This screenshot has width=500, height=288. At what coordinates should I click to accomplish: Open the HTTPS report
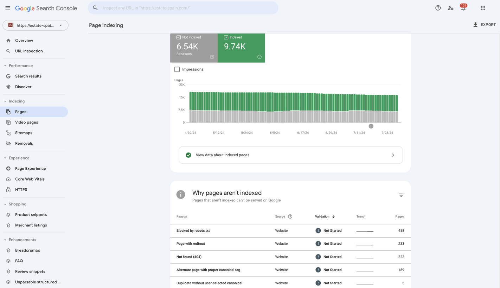coord(21,189)
